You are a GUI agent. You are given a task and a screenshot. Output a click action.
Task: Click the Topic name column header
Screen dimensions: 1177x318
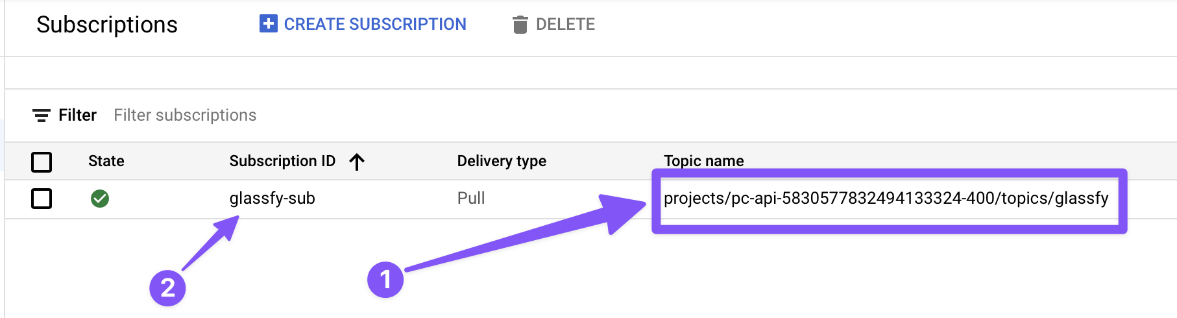(703, 161)
